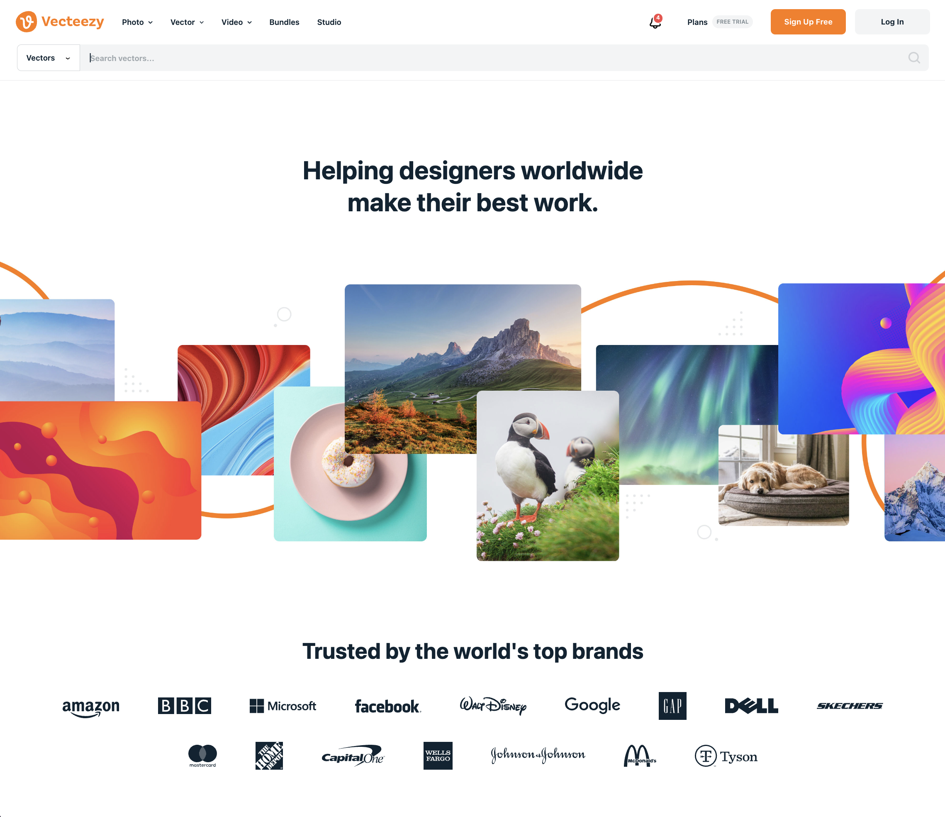945x817 pixels.
Task: Click the Microsoft brand logo
Action: point(283,706)
